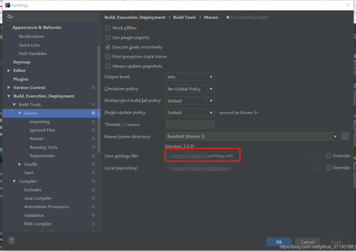Click project-level icon beside Validation
The width and height of the screenshot is (356, 252).
pyautogui.click(x=93, y=215)
